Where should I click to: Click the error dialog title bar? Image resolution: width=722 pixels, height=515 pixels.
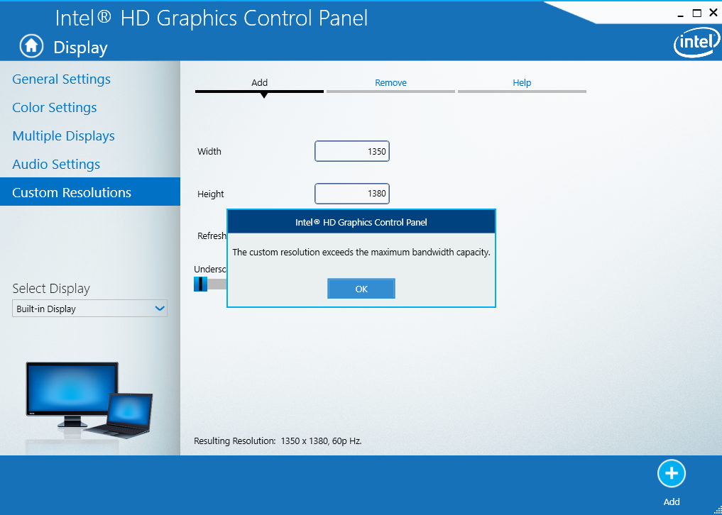tap(361, 222)
